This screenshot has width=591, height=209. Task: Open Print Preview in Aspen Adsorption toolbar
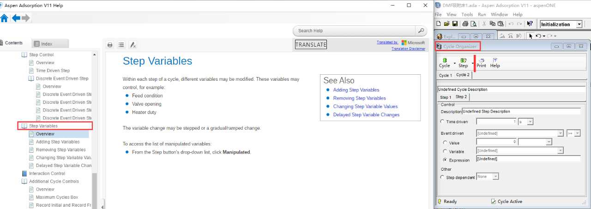coord(473,24)
